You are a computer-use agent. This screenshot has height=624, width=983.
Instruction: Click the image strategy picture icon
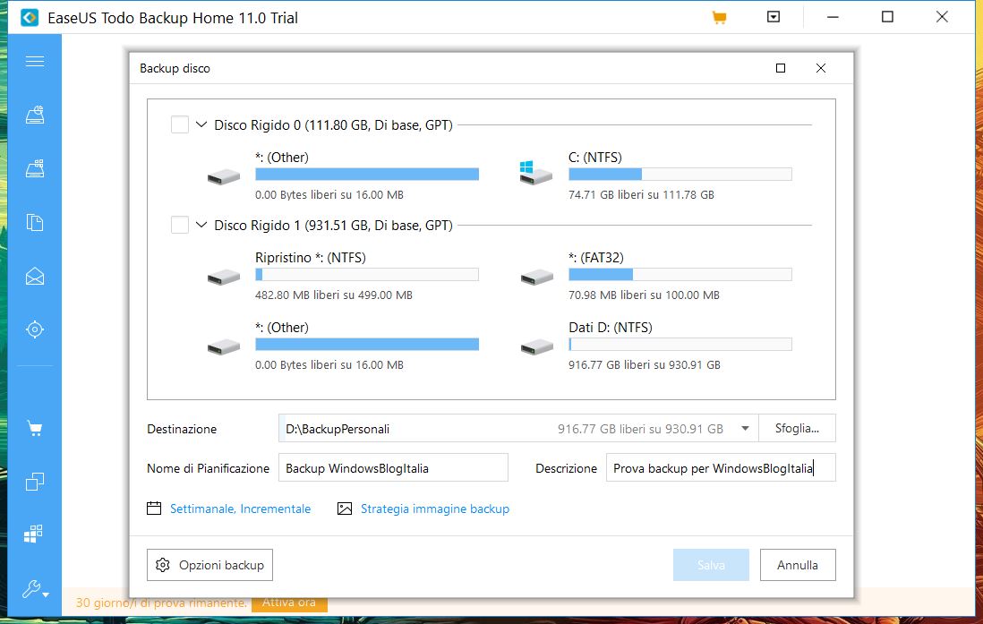[344, 508]
